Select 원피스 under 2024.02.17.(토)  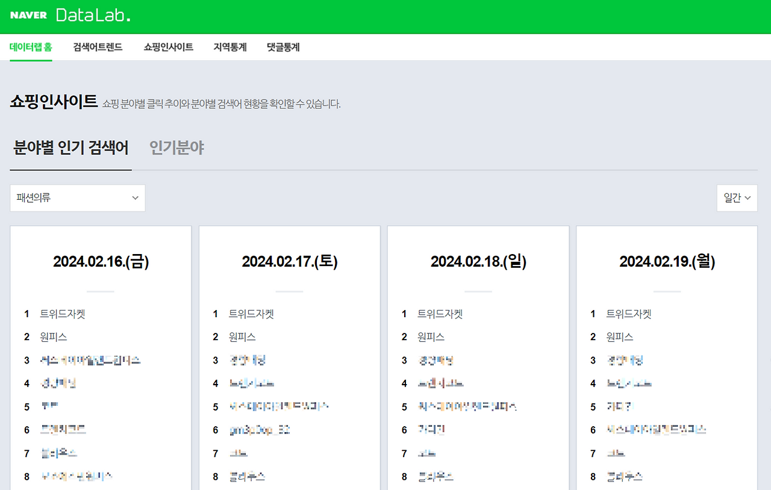click(242, 337)
